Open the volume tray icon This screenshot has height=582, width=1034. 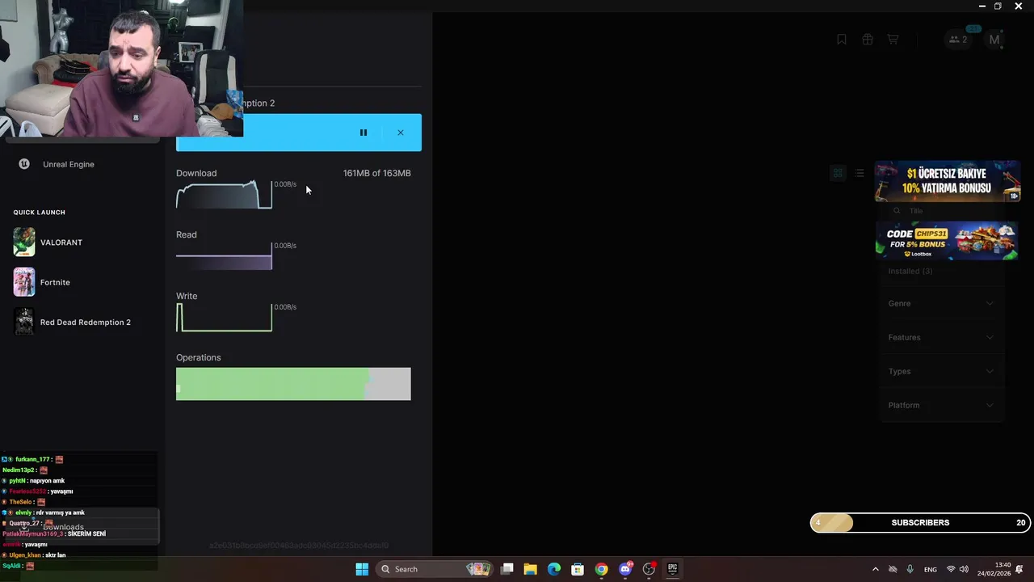coord(964,569)
